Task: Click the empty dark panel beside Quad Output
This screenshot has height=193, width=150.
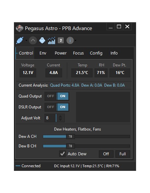Action: pos(103,107)
